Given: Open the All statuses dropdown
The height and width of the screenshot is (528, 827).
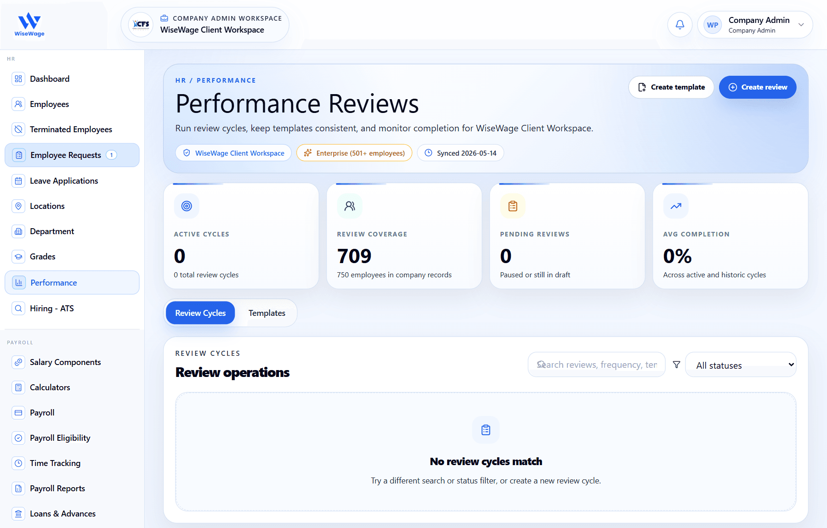Looking at the screenshot, I should 741,365.
